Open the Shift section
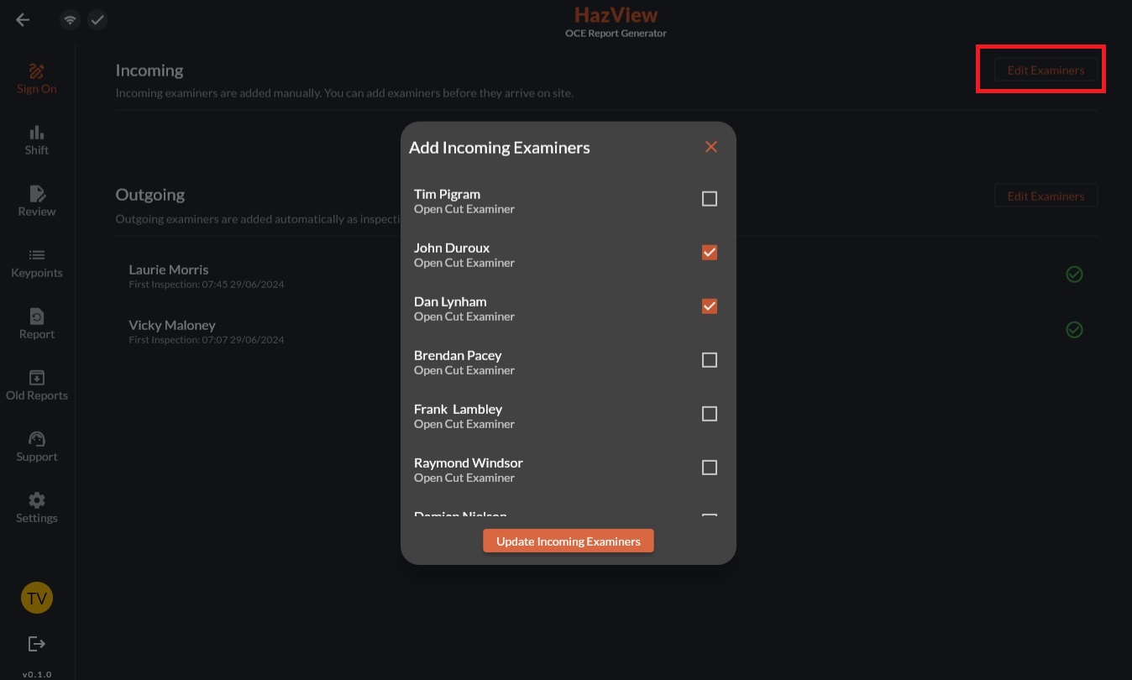Image resolution: width=1132 pixels, height=680 pixels. (x=37, y=140)
